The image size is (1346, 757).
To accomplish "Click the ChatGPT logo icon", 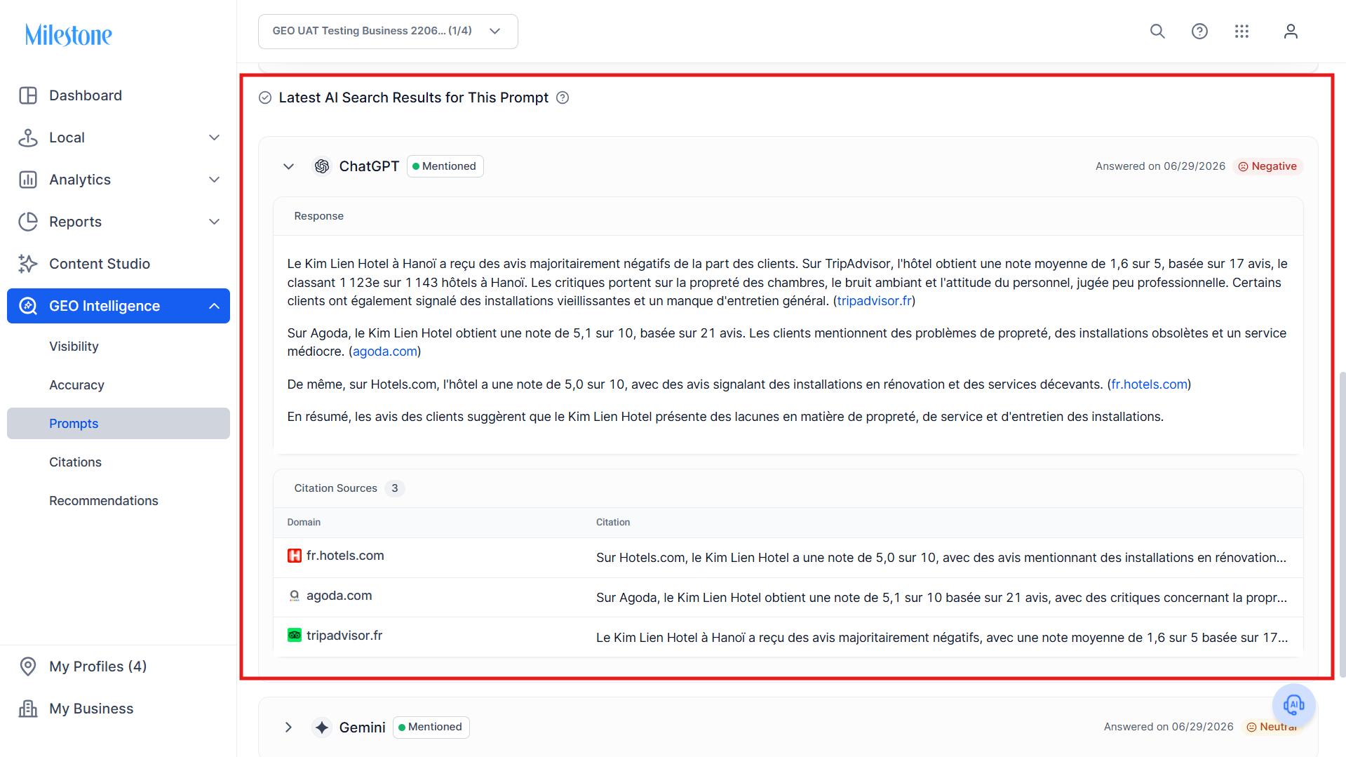I will coord(322,166).
